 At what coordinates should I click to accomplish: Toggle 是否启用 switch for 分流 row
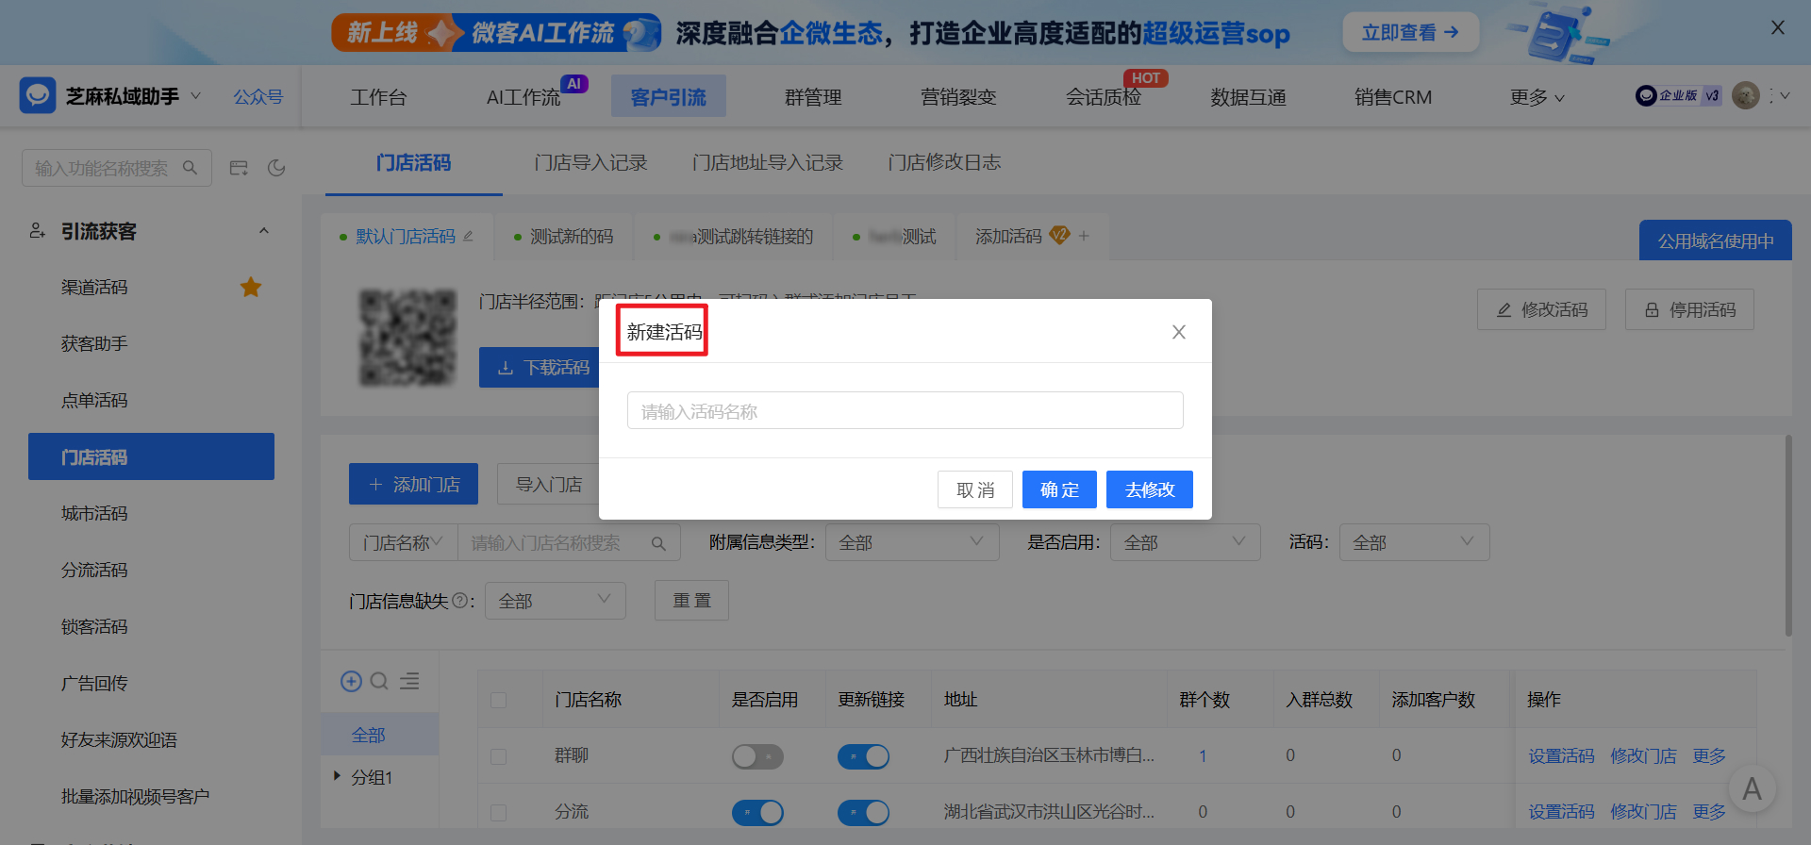[757, 812]
